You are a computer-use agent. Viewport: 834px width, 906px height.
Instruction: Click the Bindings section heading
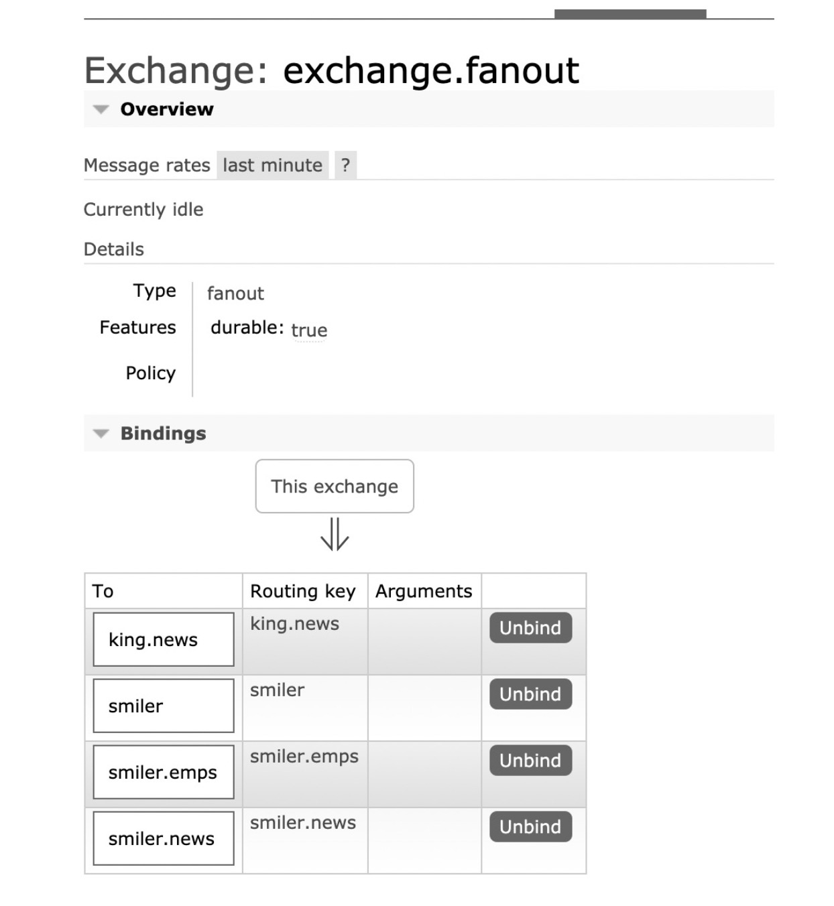(x=164, y=434)
